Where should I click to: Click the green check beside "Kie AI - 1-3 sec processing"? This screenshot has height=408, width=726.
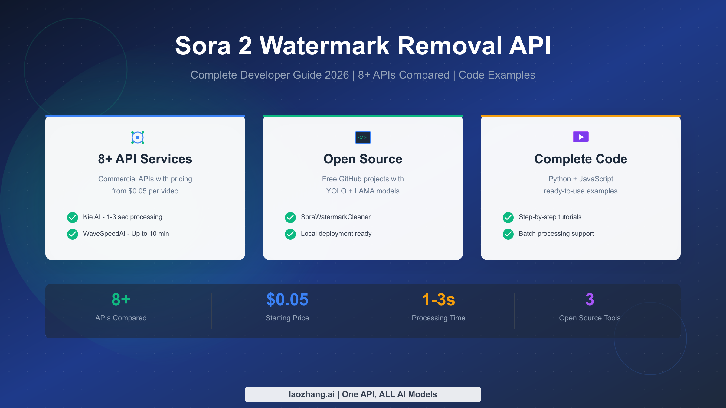pos(72,217)
